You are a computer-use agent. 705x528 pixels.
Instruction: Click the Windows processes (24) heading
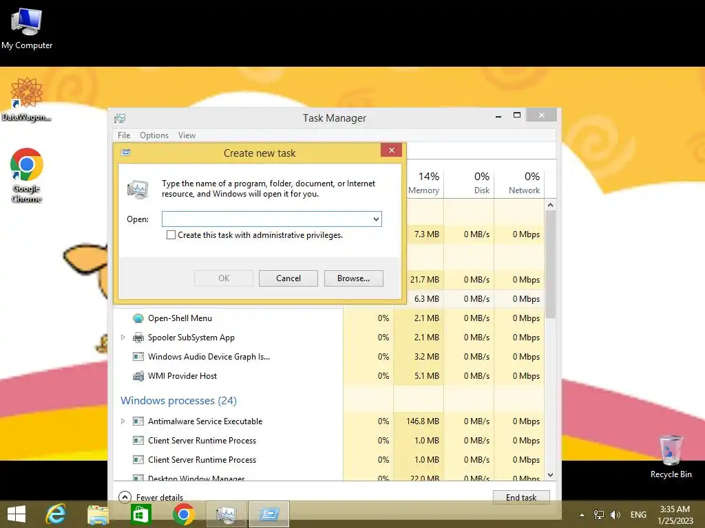point(178,401)
